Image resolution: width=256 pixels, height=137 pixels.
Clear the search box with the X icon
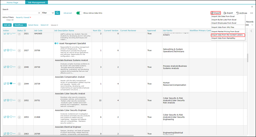[x=39, y=13]
